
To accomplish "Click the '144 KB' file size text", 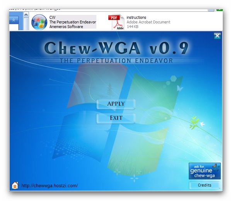I will pos(133,27).
